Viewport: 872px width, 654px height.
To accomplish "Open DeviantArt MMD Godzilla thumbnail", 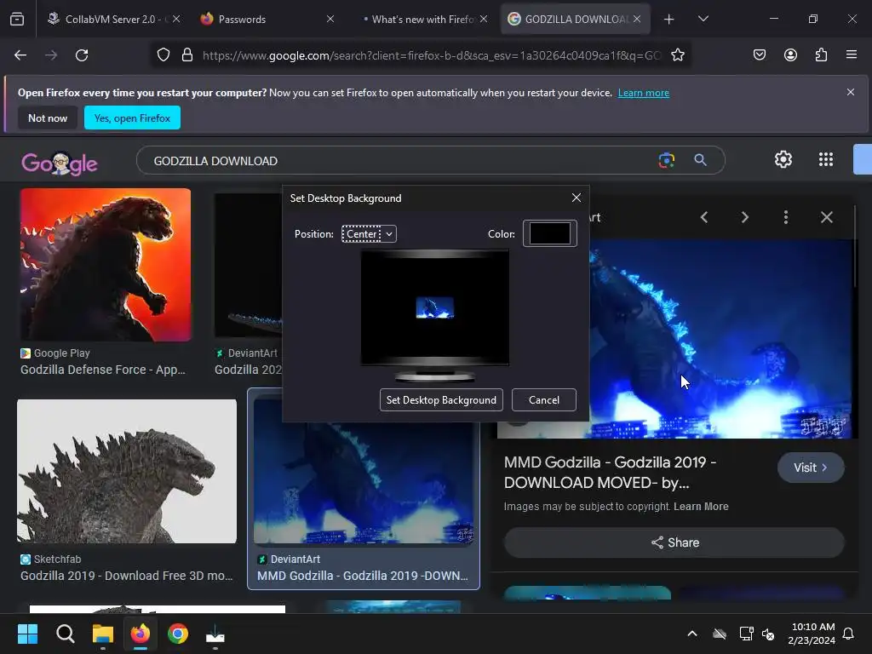I will tap(364, 484).
